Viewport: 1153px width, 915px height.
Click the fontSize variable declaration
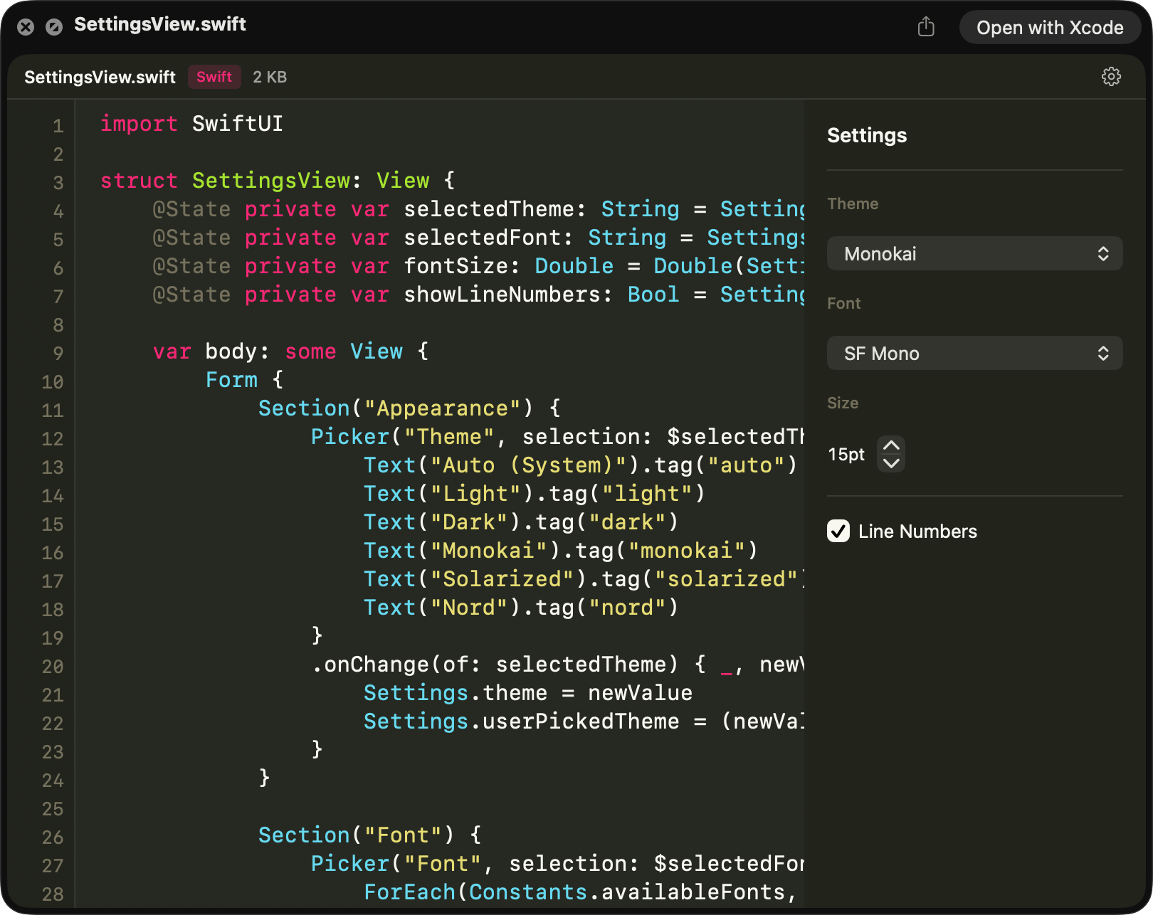point(478,266)
